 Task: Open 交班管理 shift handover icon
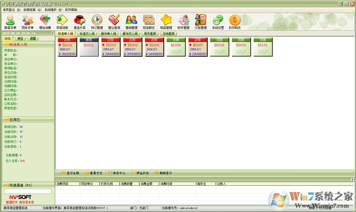coord(201,21)
